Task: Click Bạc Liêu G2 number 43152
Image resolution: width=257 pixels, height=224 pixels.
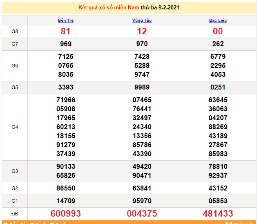Action: click(218, 188)
